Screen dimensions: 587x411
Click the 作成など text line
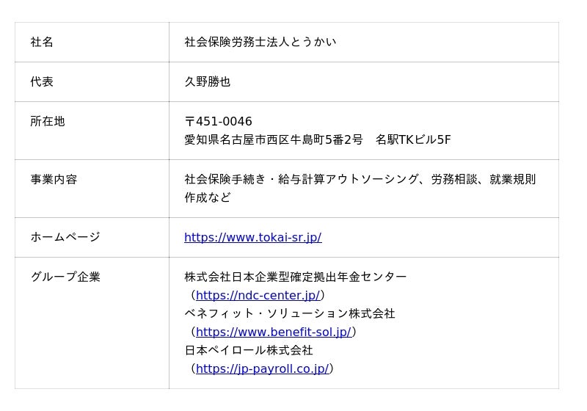(207, 197)
